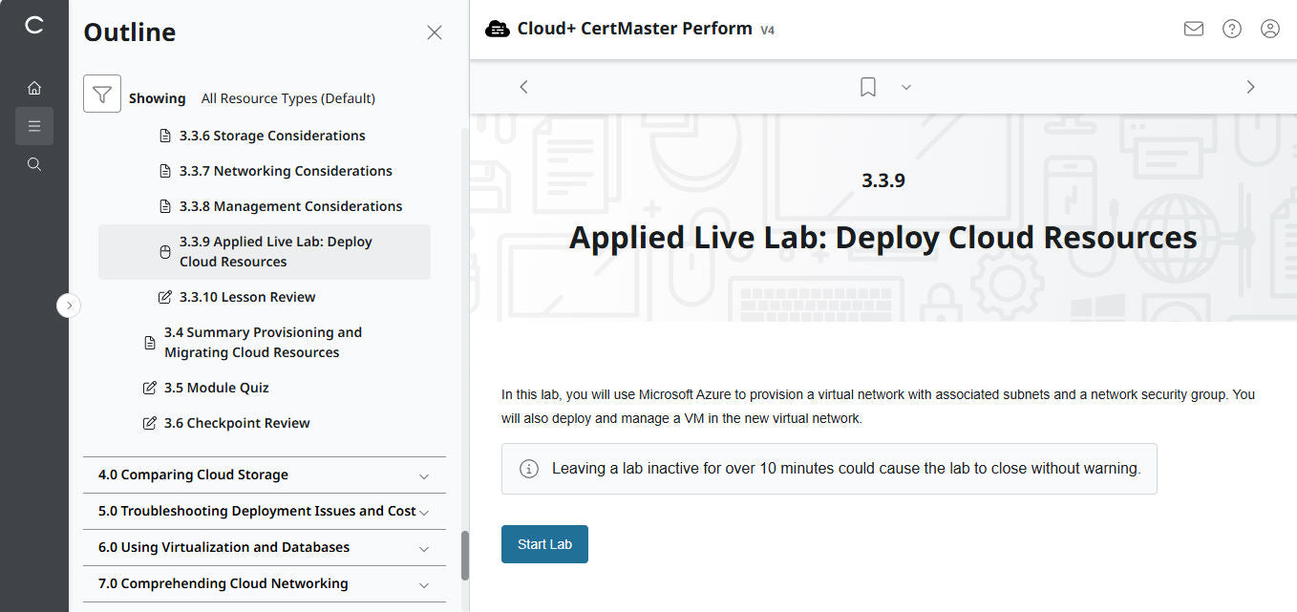
Task: Click the bookmark icon above the lesson
Action: [867, 86]
